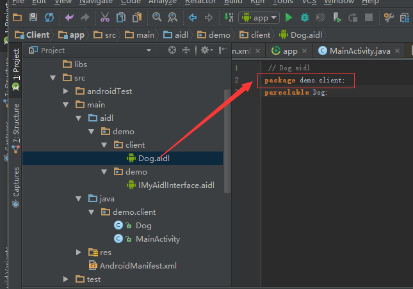Click the aidl breadcrumb
Image resolution: width=413 pixels, height=289 pixels.
coord(175,35)
